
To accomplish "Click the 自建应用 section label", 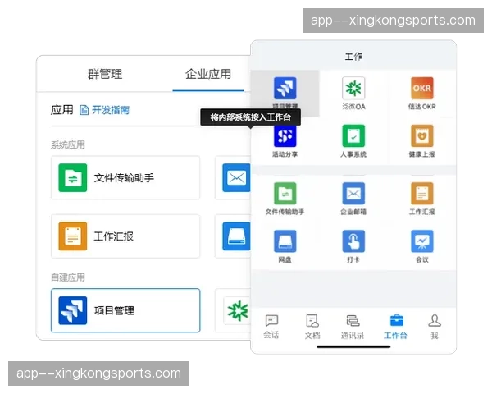I will [x=68, y=277].
